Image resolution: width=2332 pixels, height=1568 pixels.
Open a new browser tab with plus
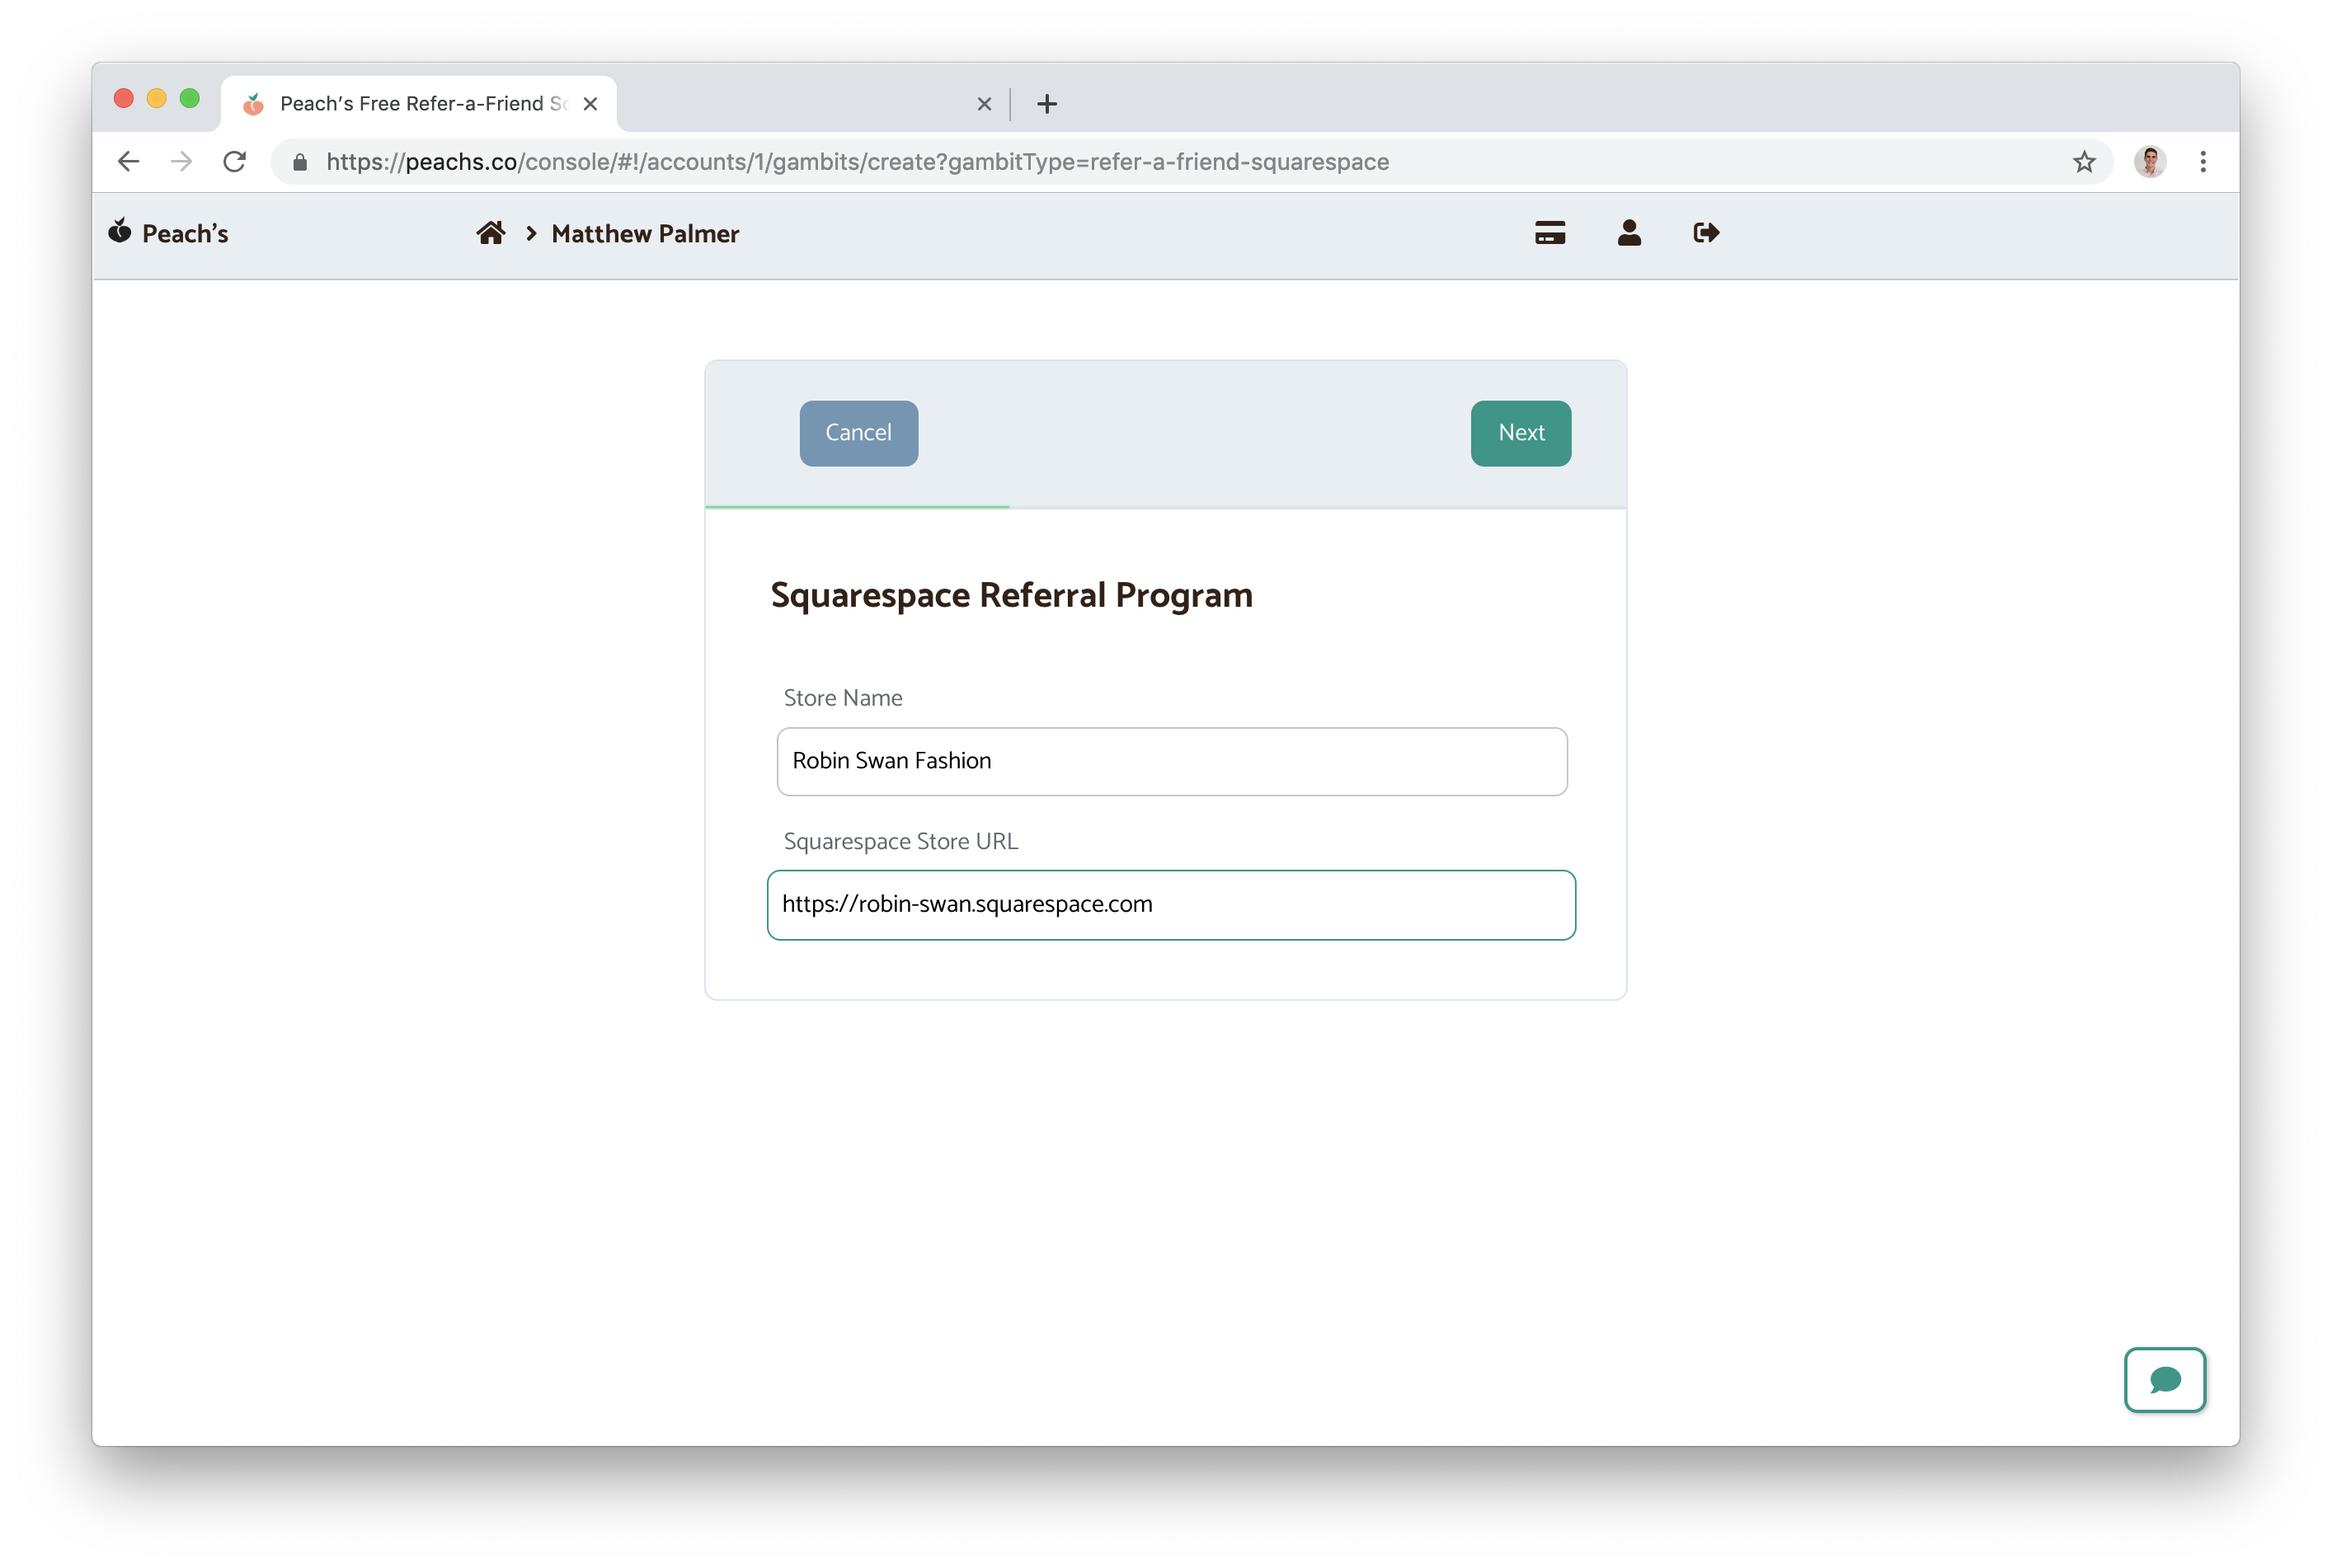(1046, 104)
